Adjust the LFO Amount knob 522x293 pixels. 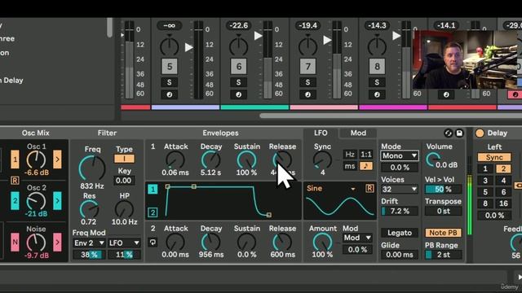[322, 242]
